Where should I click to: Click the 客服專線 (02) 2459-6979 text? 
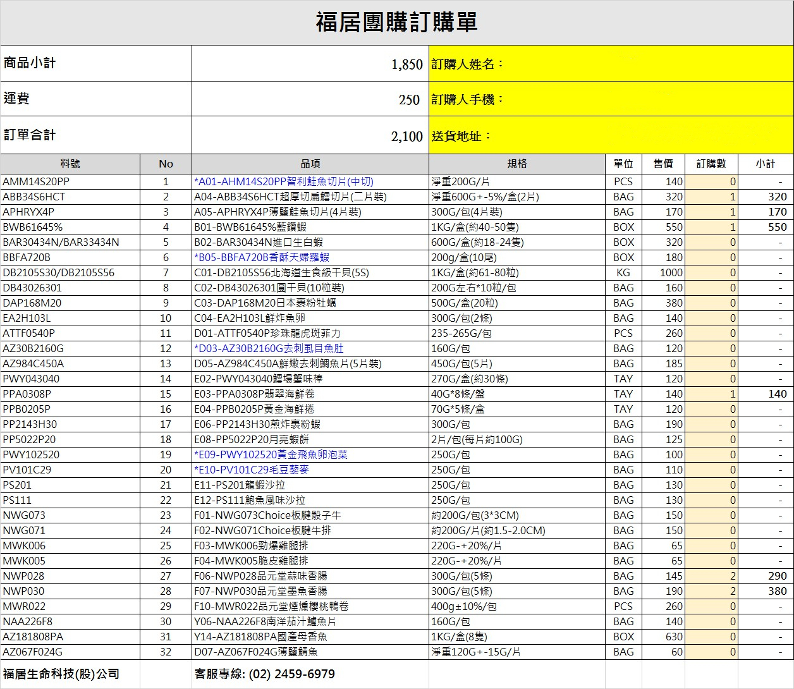coord(265,674)
